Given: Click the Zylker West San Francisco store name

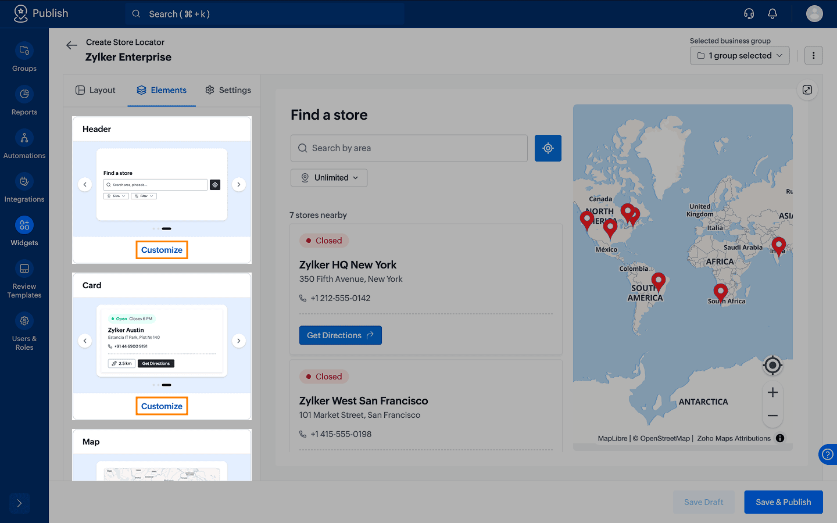Looking at the screenshot, I should (x=363, y=401).
